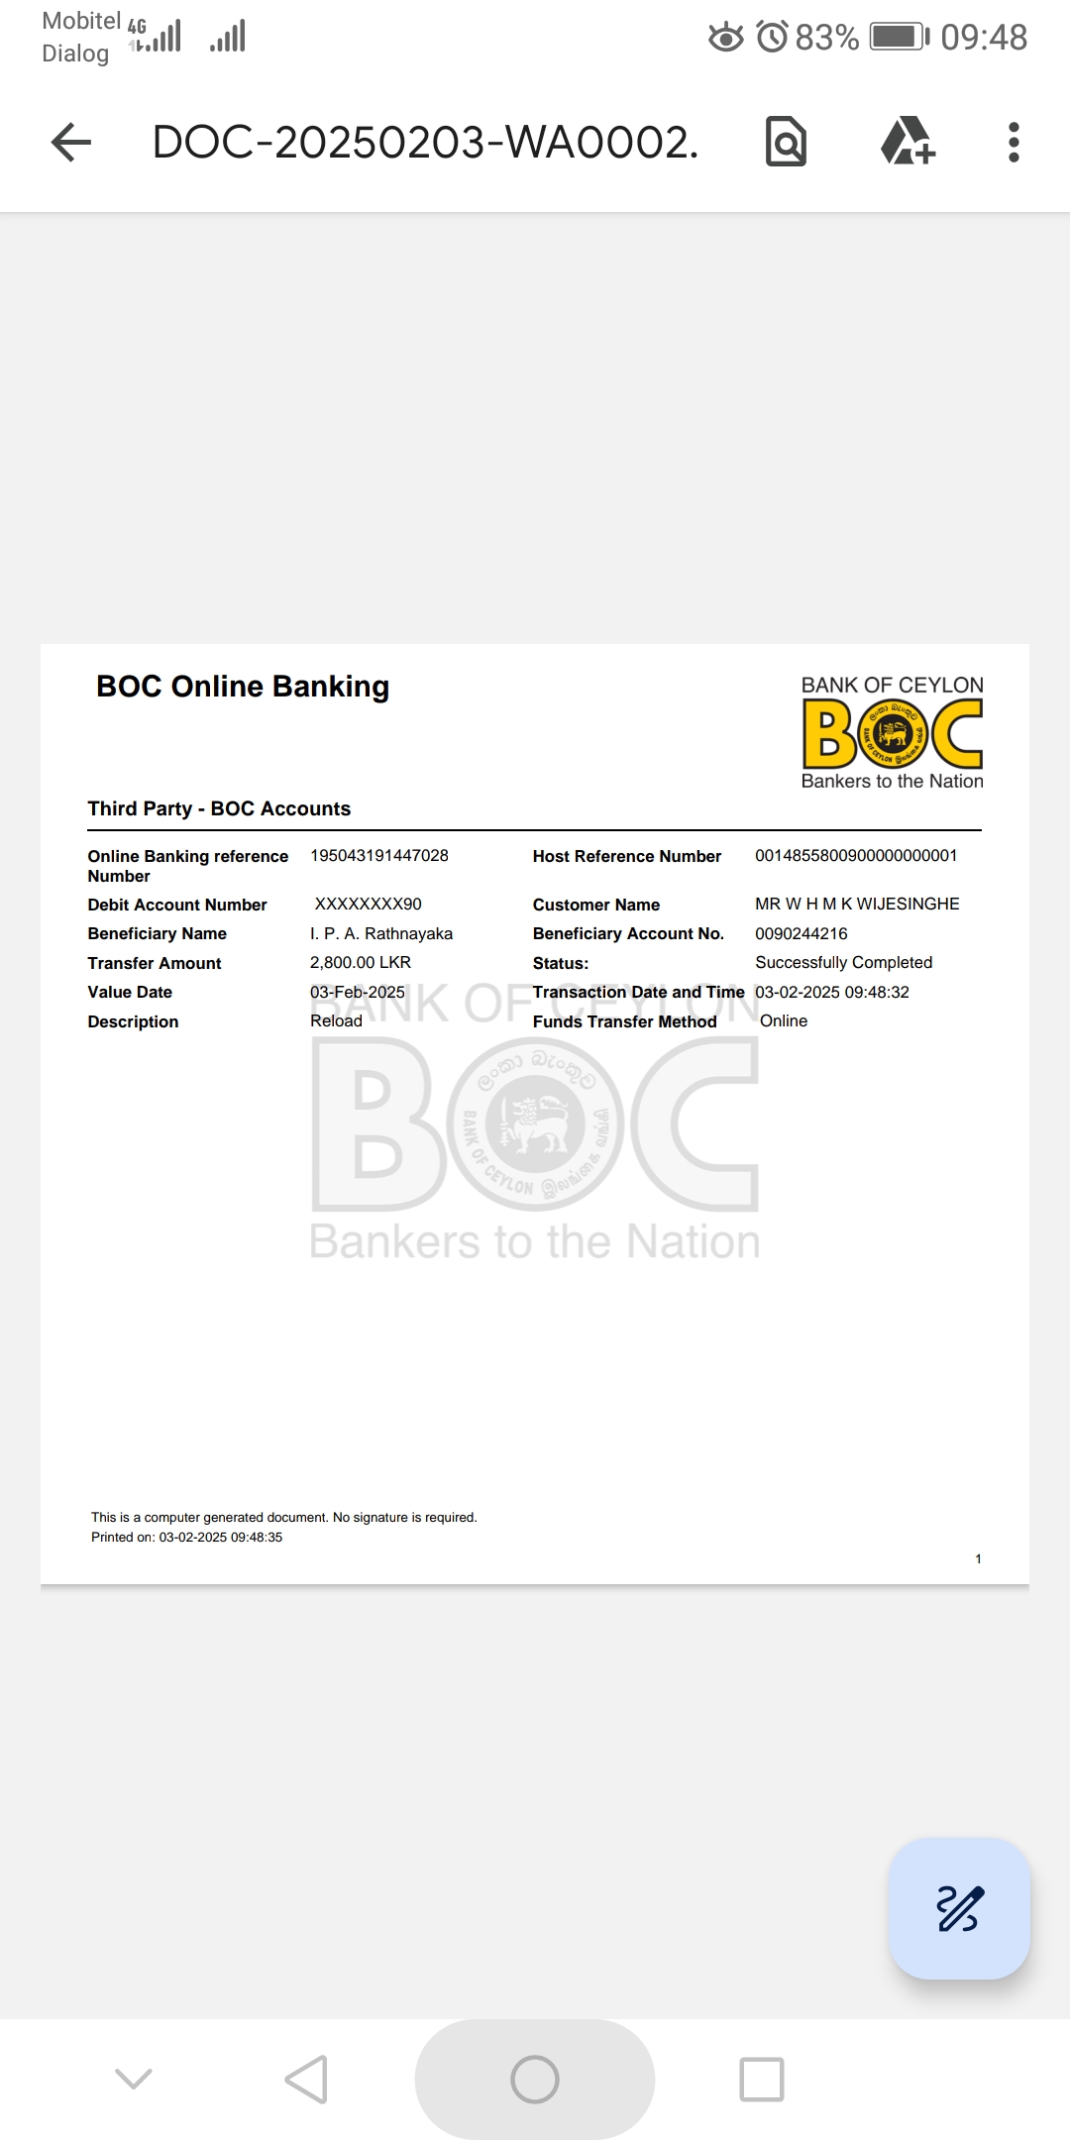The height and width of the screenshot is (2140, 1070).
Task: Collapse navigation bar with the down chevron
Action: point(134,2079)
